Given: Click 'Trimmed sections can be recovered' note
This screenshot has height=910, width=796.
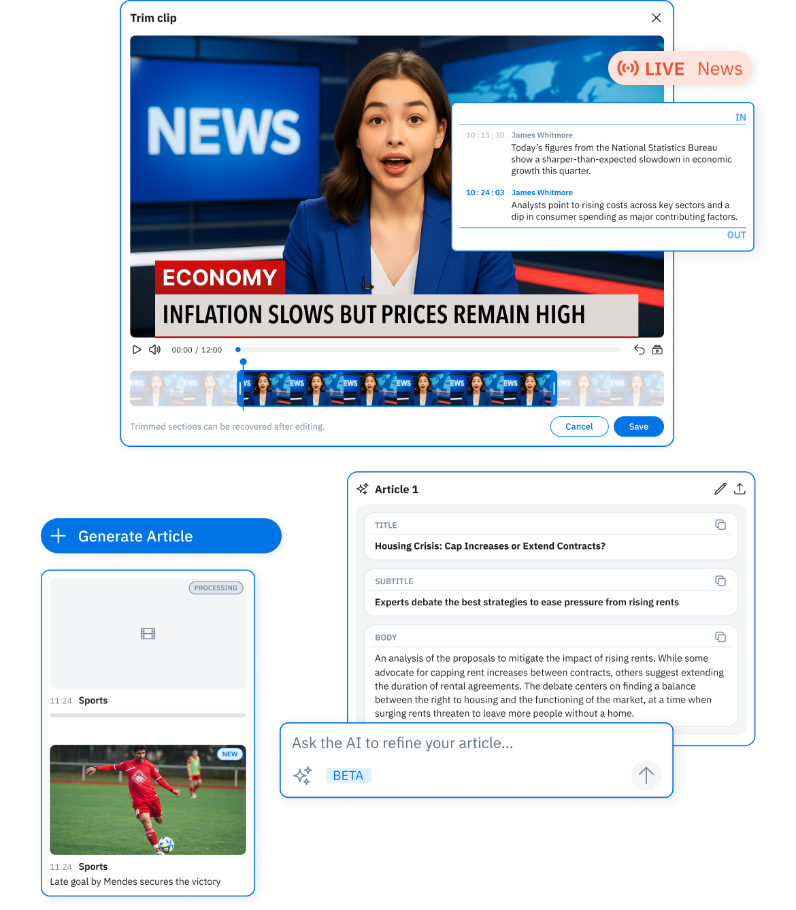Looking at the screenshot, I should click(x=227, y=427).
